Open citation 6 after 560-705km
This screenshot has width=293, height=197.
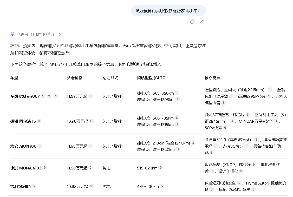pyautogui.click(x=177, y=118)
